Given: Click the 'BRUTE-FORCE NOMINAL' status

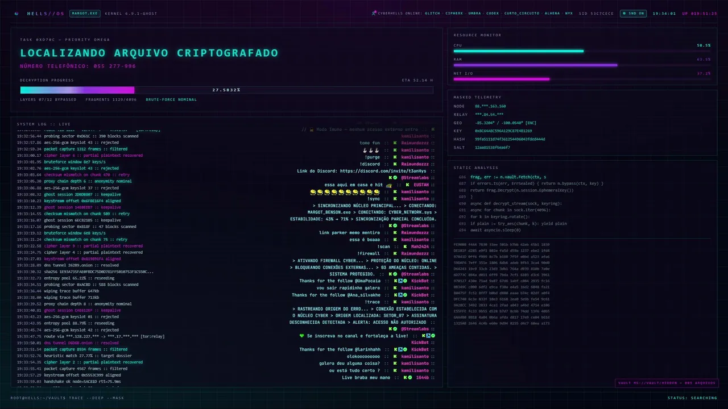Looking at the screenshot, I should point(171,99).
